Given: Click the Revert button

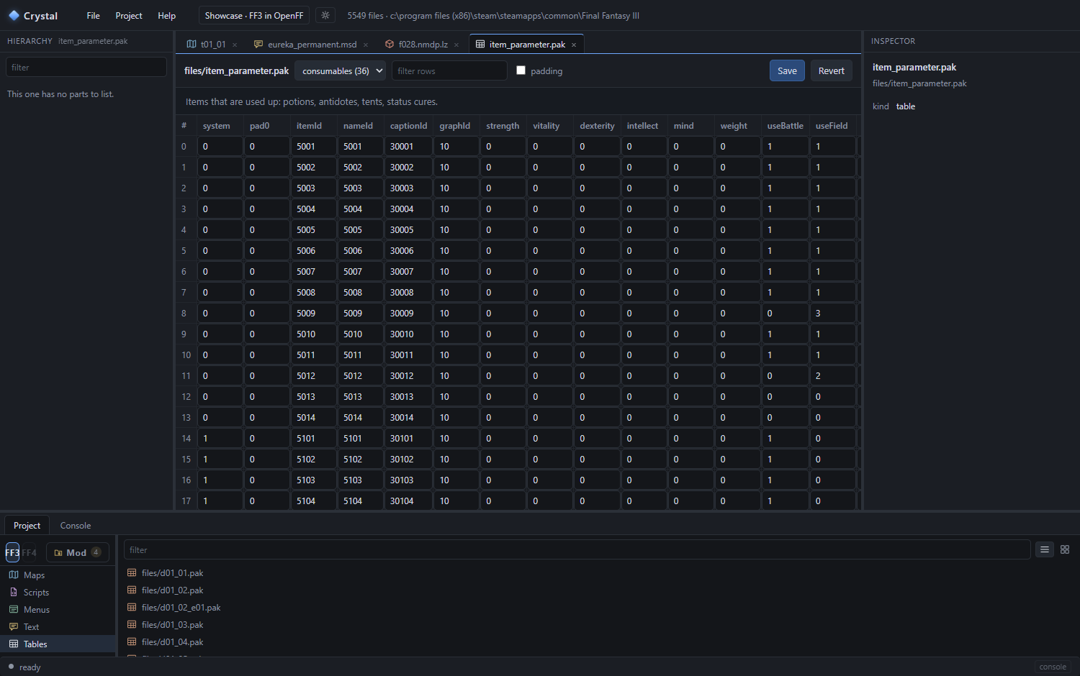Looking at the screenshot, I should 832,70.
